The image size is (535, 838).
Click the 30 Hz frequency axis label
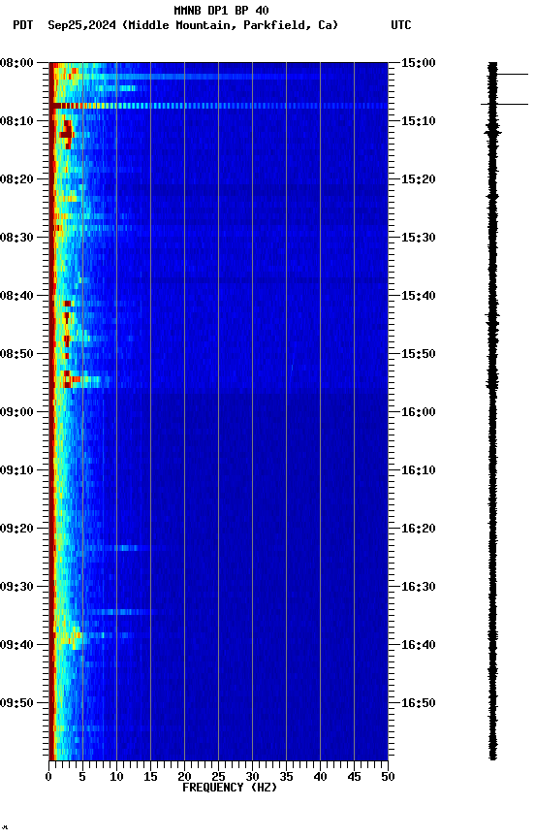coord(252,777)
